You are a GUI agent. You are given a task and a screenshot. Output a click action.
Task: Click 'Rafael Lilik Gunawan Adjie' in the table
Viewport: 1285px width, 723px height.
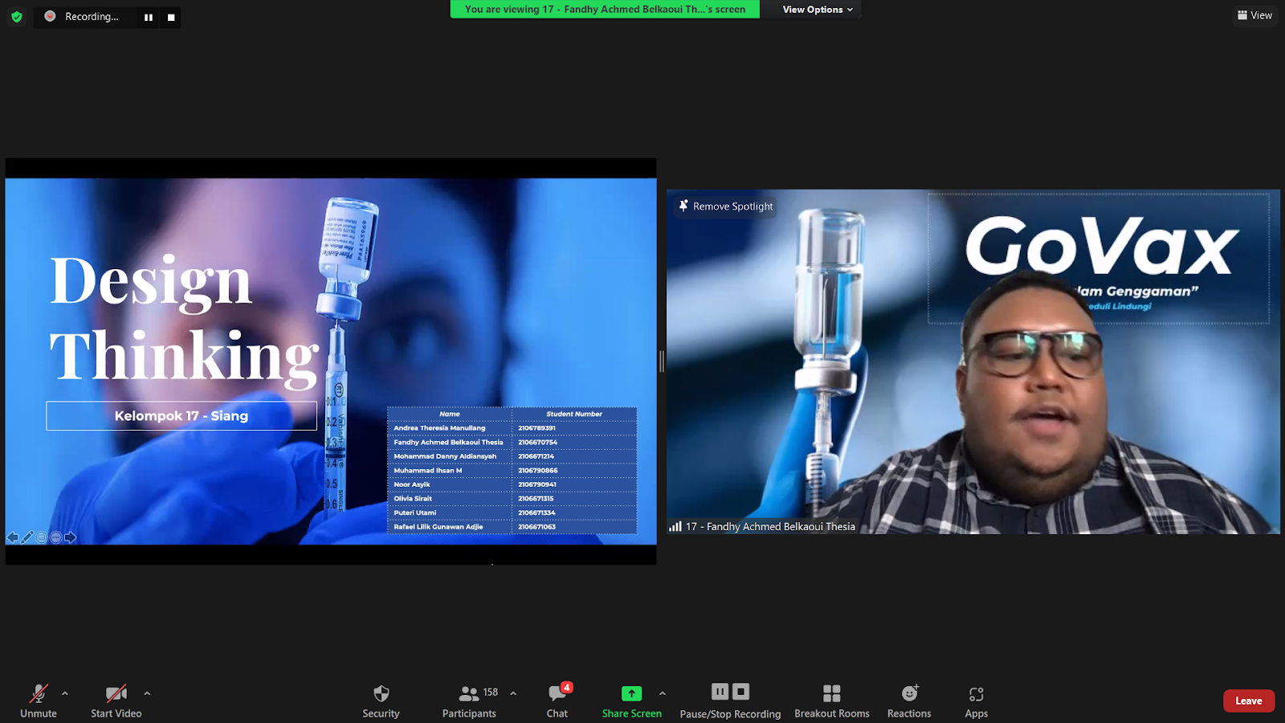[x=439, y=527]
